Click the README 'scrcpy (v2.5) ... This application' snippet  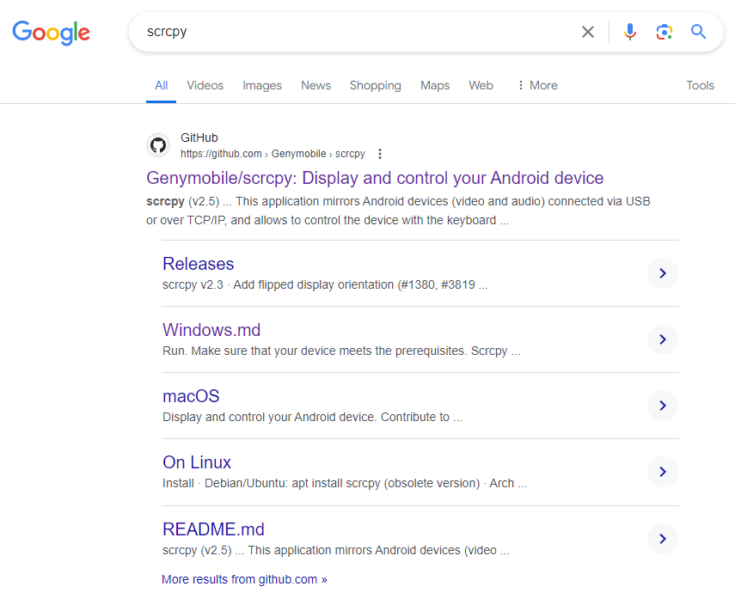tap(335, 550)
